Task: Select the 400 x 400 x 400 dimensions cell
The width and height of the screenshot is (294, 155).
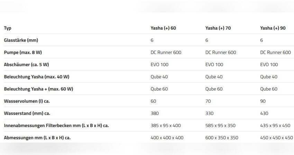Action: [167, 138]
